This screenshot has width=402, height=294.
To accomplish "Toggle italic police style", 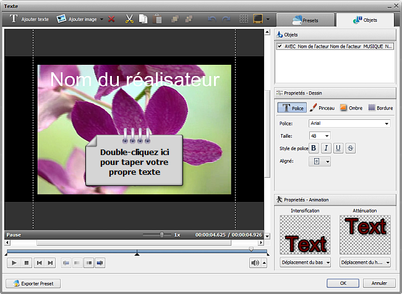I will [326, 148].
